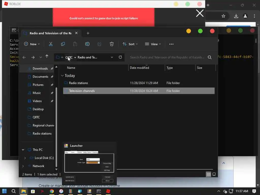Collapse This PC in navigation pane
The width and height of the screenshot is (260, 195).
click(x=23, y=150)
